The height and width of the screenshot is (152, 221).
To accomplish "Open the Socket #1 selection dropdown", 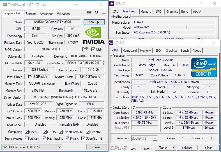I will point(144,139).
